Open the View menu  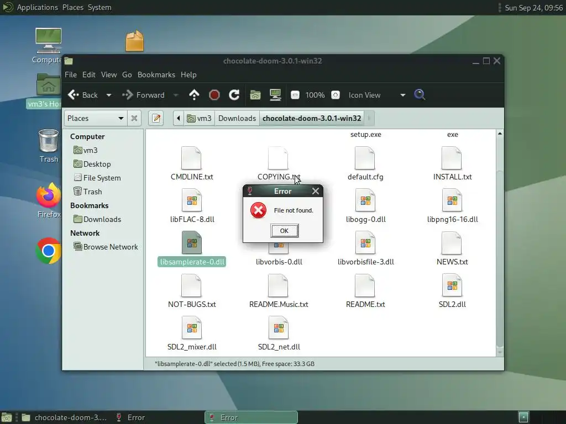(109, 75)
